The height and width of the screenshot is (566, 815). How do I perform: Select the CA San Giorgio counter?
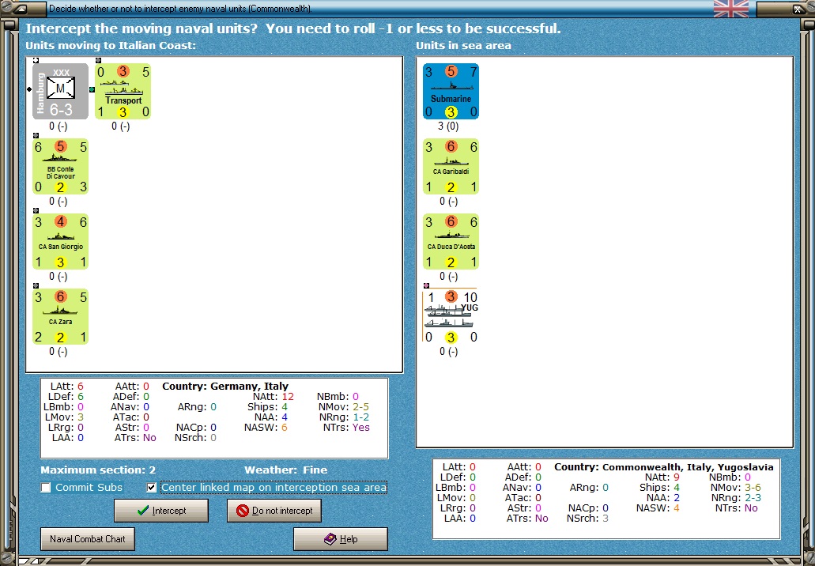60,241
